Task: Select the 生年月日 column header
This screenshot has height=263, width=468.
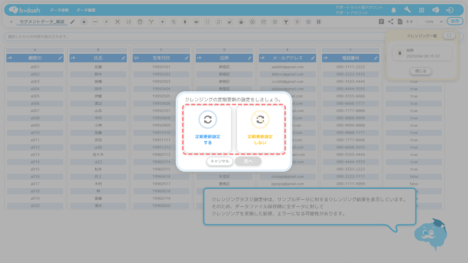Action: (161, 58)
